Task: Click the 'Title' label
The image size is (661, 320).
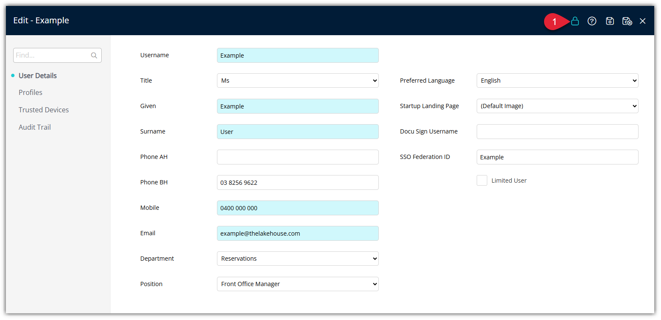Action: (x=146, y=81)
